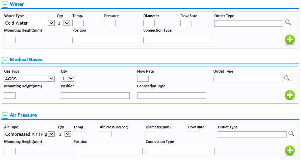Click the Air Pressure(bar) input field
This screenshot has height=163, width=301.
106,134
